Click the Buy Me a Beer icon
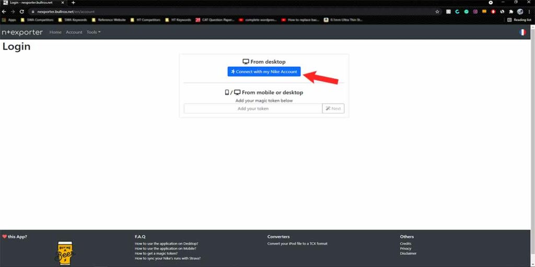Viewport: 535px width, 267px height. [x=65, y=253]
